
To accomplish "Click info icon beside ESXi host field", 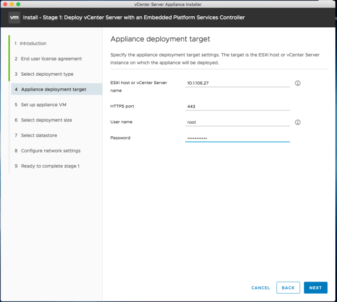I will click(298, 83).
